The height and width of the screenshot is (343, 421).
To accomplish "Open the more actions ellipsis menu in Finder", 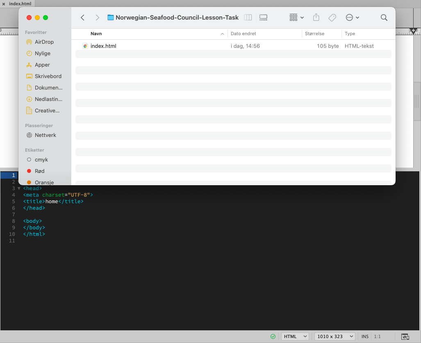I will pos(353,18).
